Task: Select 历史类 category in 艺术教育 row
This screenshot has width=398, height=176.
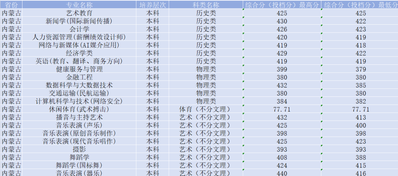Action: pyautogui.click(x=206, y=13)
